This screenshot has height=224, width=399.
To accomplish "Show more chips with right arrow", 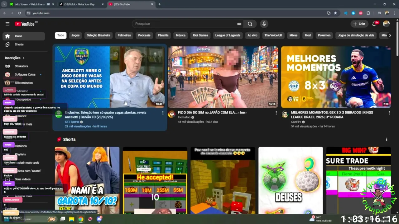I will click(390, 35).
